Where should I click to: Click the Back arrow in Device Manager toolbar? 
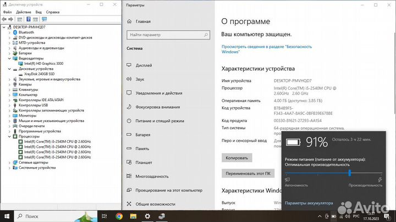click(4, 19)
